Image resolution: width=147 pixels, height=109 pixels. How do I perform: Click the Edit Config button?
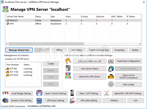pyautogui.click(x=128, y=85)
